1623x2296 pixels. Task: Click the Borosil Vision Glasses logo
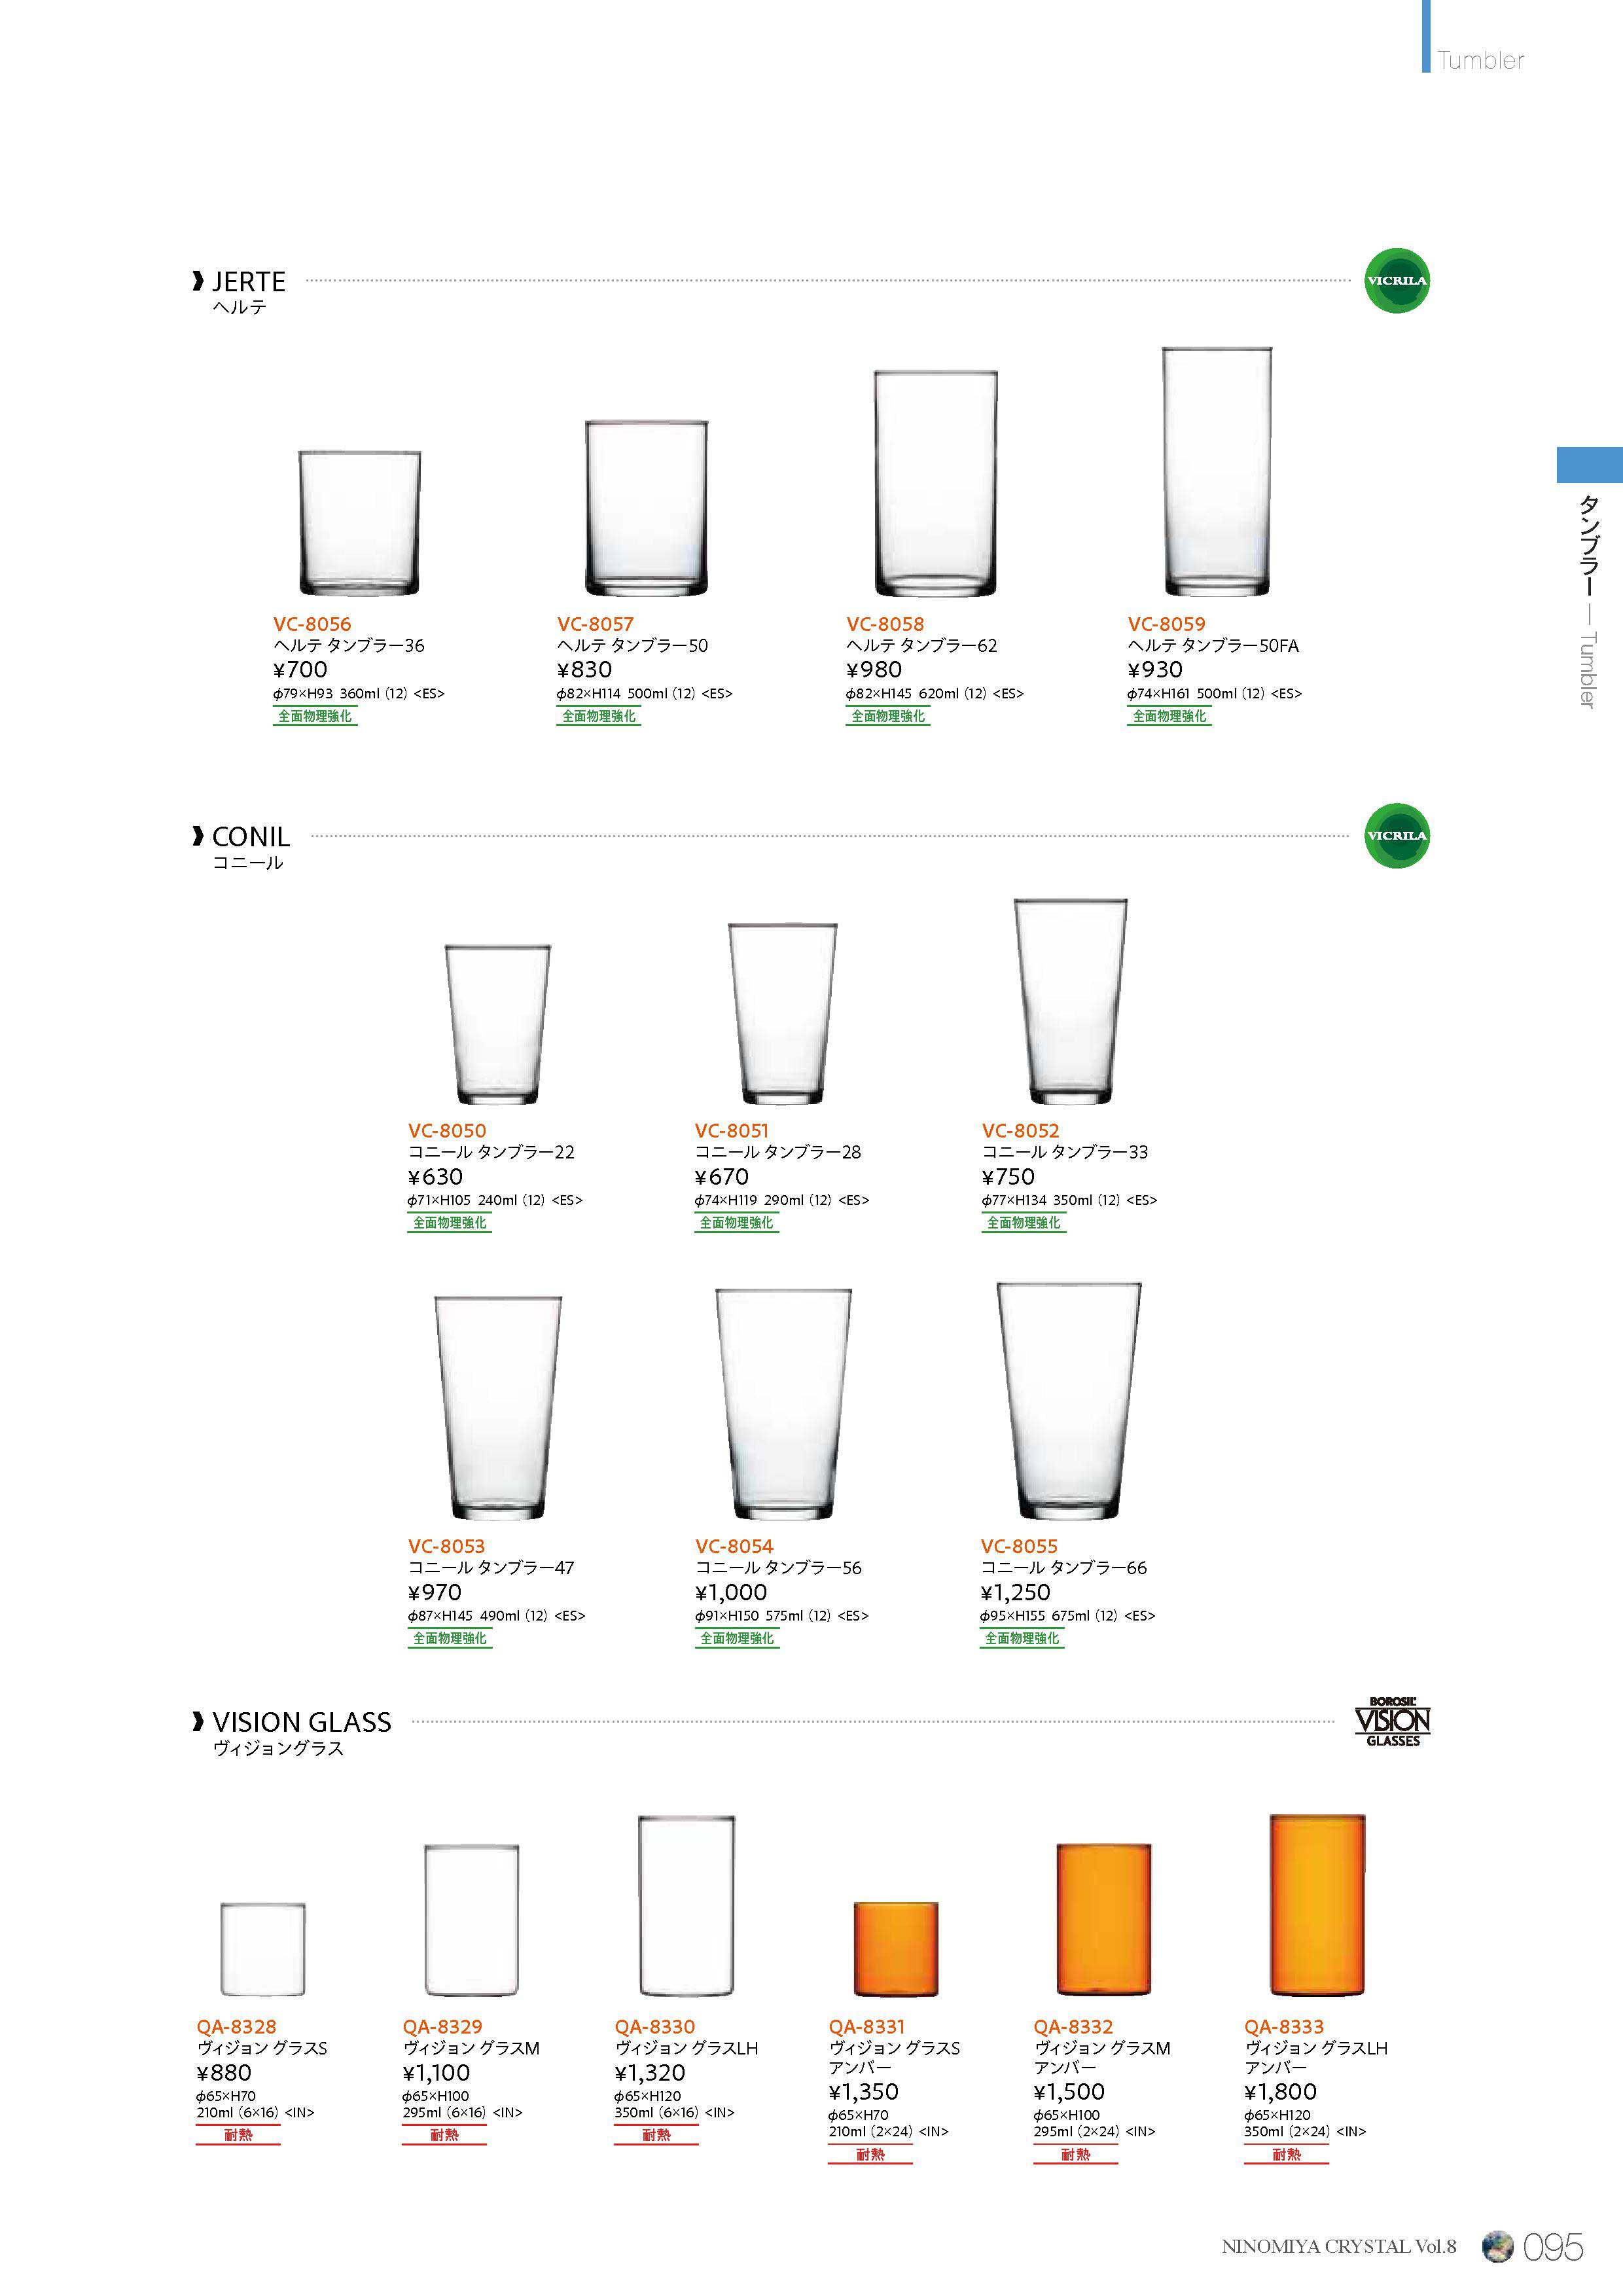coord(1392,1721)
